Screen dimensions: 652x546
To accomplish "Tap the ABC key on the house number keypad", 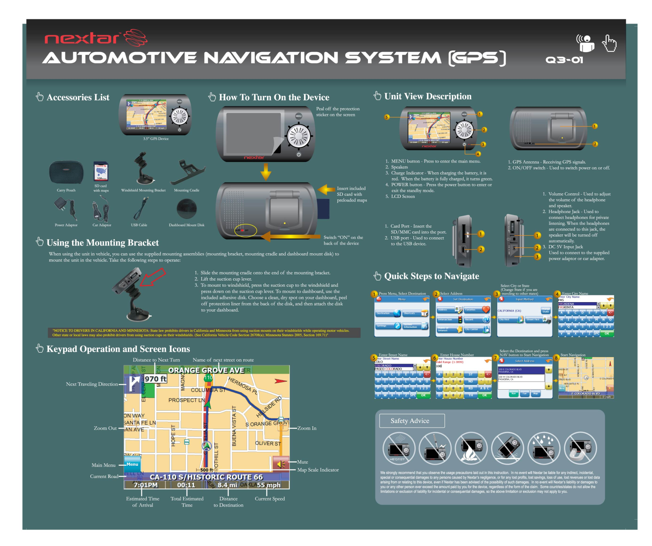I will pyautogui.click(x=485, y=388).
